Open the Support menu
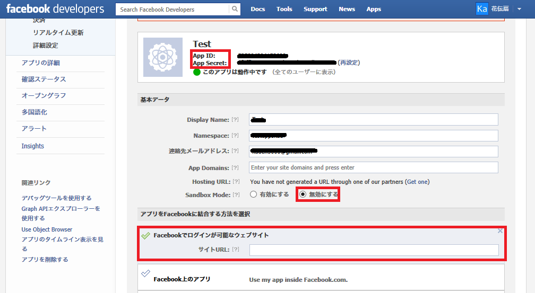The width and height of the screenshot is (535, 293). pos(315,9)
